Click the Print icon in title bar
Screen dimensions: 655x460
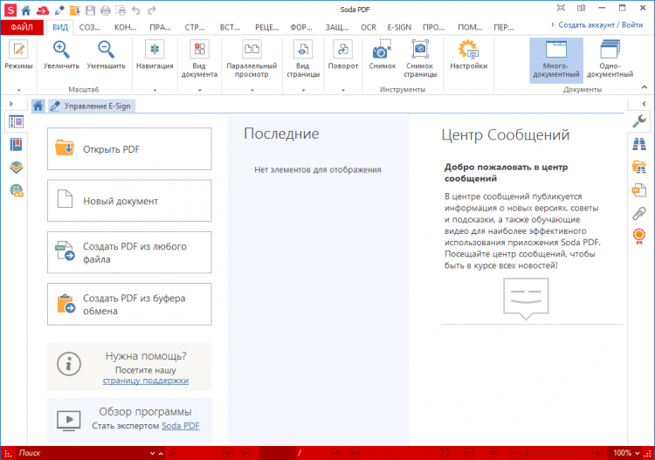pyautogui.click(x=106, y=10)
